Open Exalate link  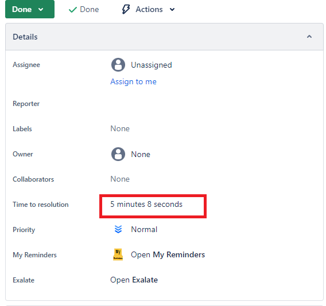(134, 280)
